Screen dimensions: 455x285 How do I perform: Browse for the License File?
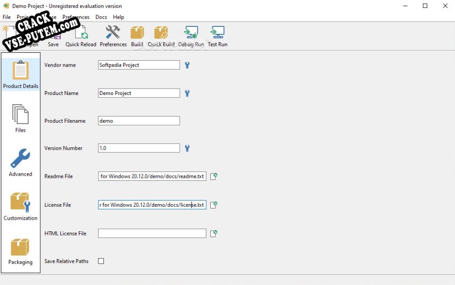pyautogui.click(x=214, y=205)
